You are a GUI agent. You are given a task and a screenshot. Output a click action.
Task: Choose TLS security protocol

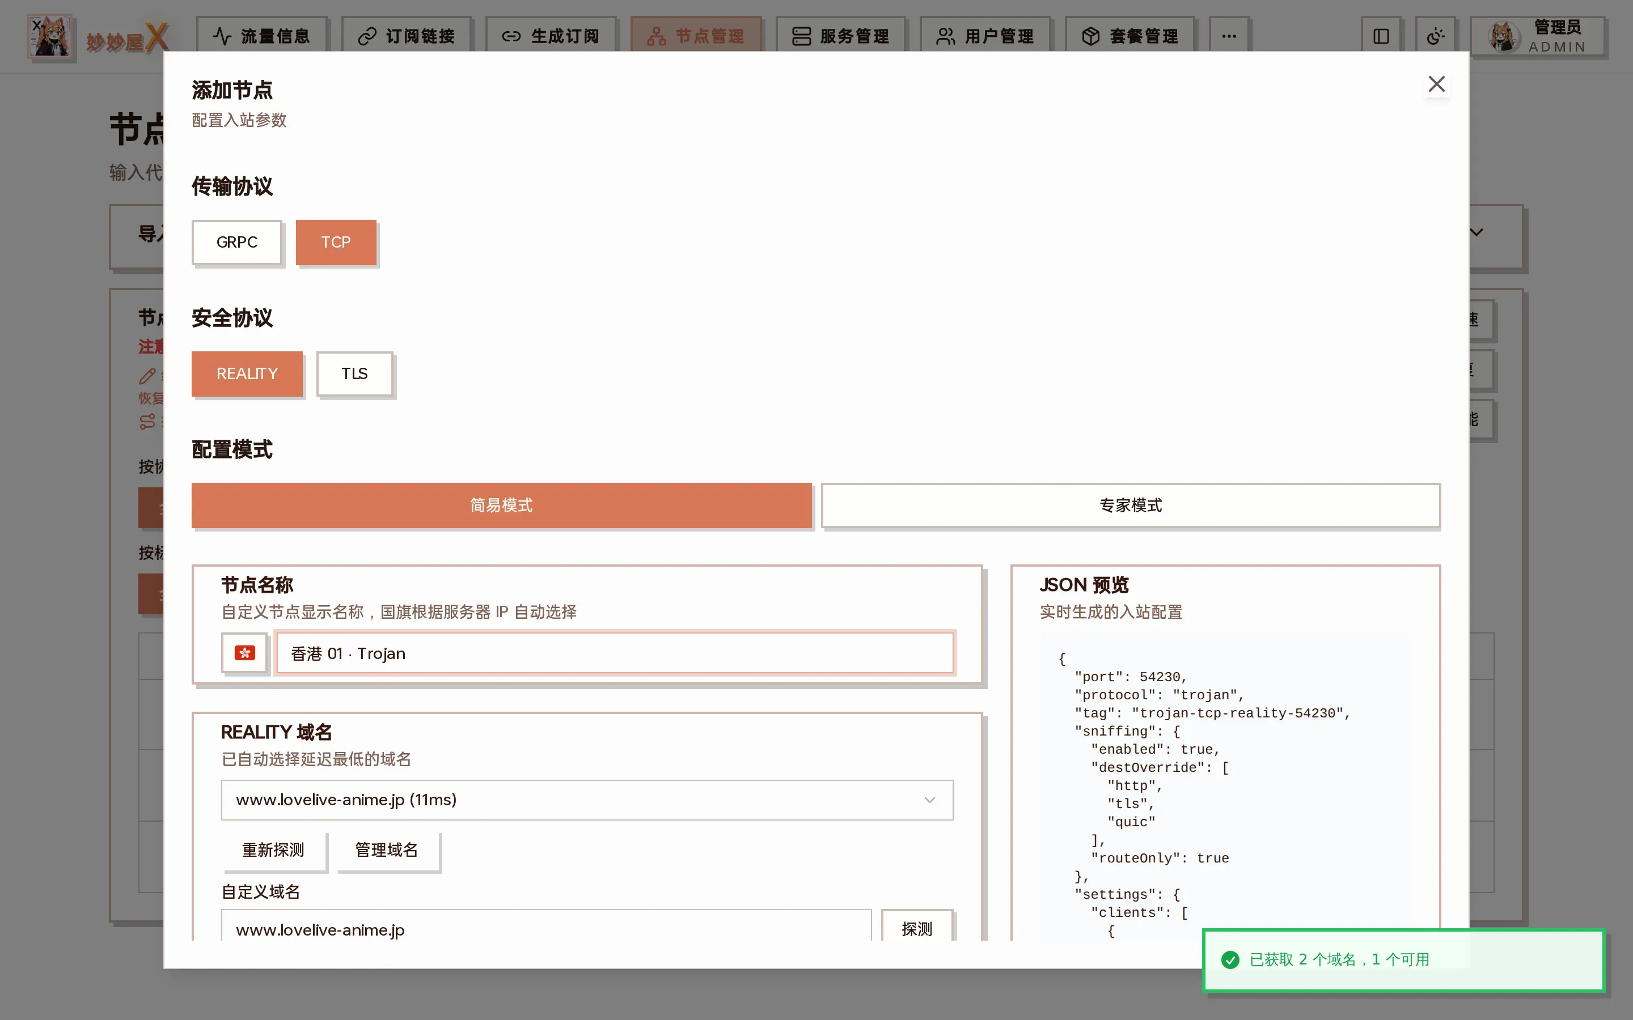355,374
